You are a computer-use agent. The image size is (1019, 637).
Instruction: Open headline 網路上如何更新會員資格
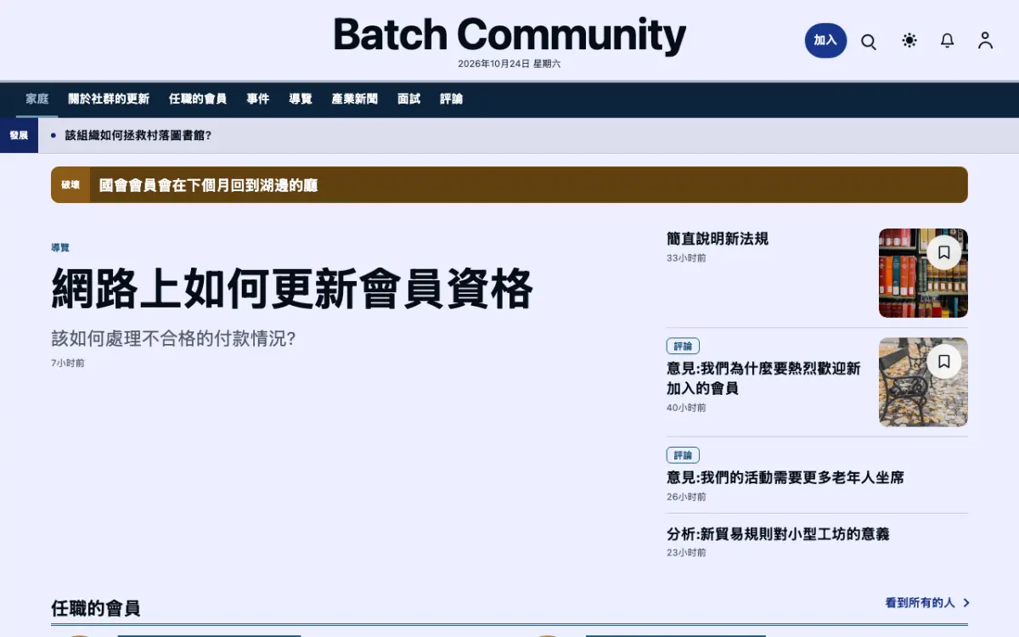point(292,289)
